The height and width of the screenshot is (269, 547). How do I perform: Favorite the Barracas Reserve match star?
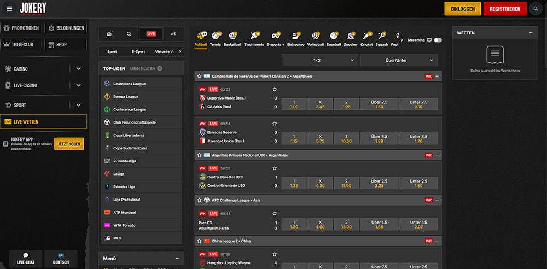[x=275, y=124]
